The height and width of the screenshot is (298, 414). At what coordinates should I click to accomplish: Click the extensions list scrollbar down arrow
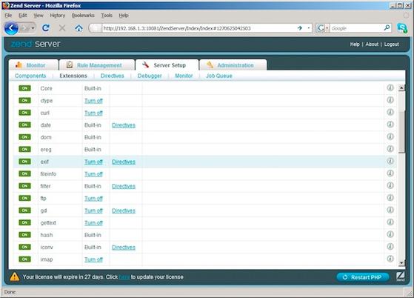coord(401,262)
